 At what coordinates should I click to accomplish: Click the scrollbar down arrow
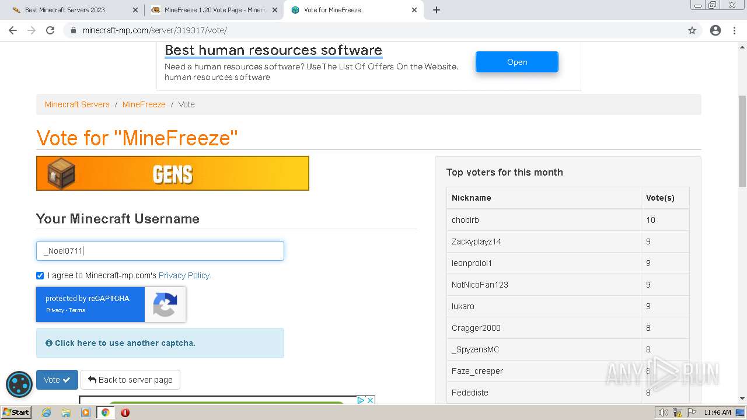click(x=742, y=398)
